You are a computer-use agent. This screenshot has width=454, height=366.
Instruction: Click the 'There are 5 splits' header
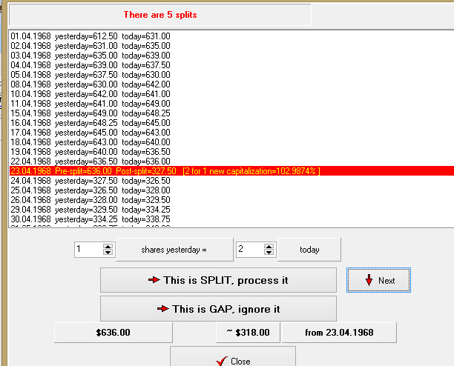pyautogui.click(x=159, y=15)
